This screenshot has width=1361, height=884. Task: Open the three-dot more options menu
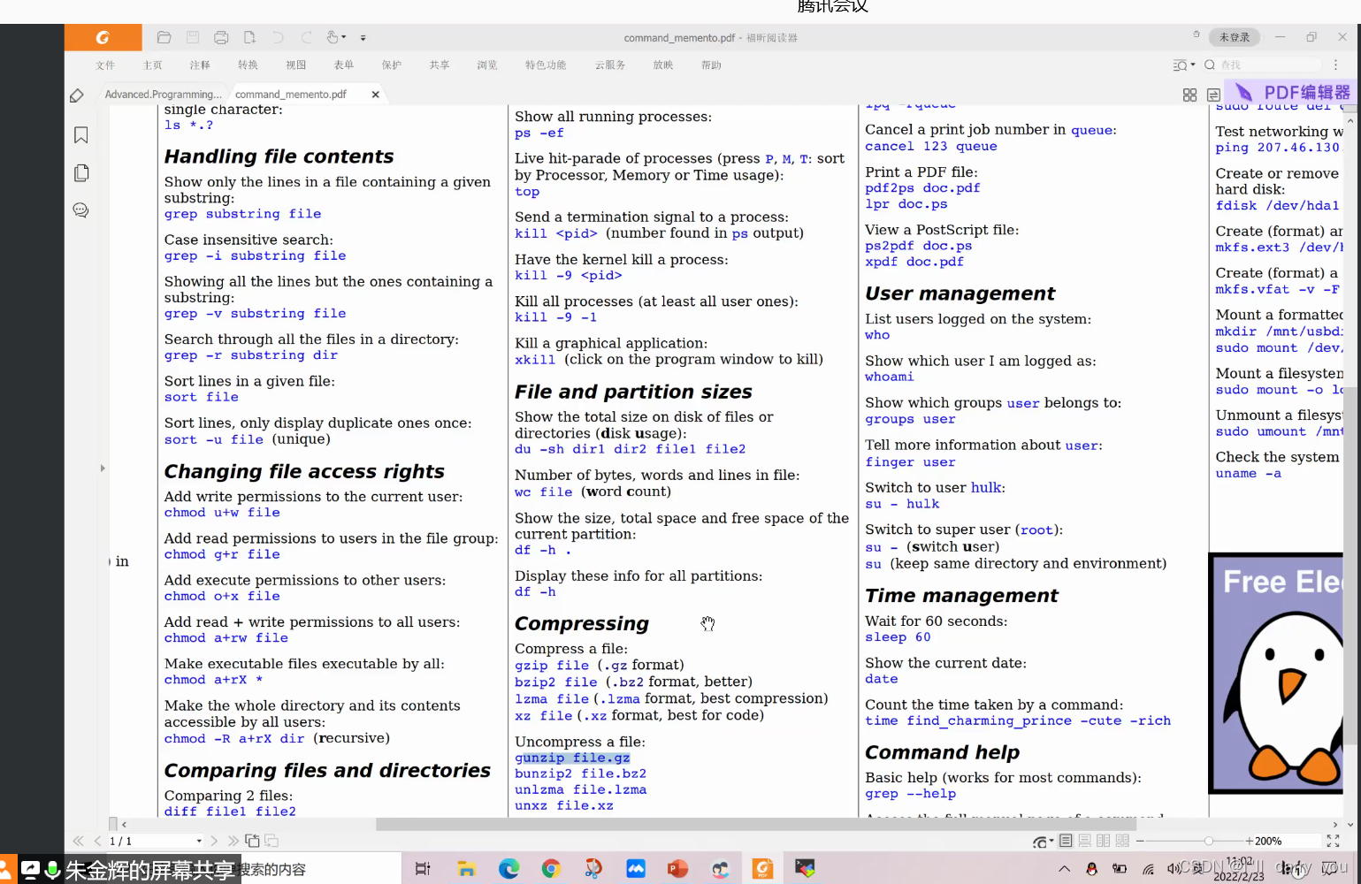tap(1335, 65)
